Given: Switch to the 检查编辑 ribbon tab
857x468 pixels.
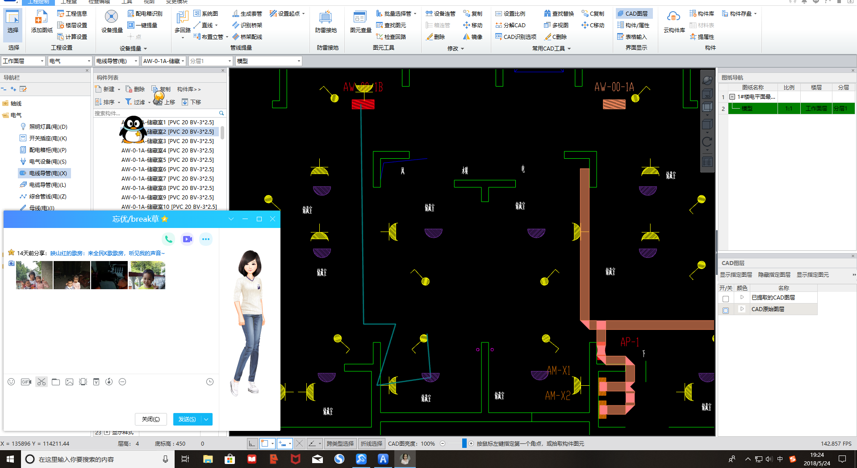Looking at the screenshot, I should [x=99, y=2].
